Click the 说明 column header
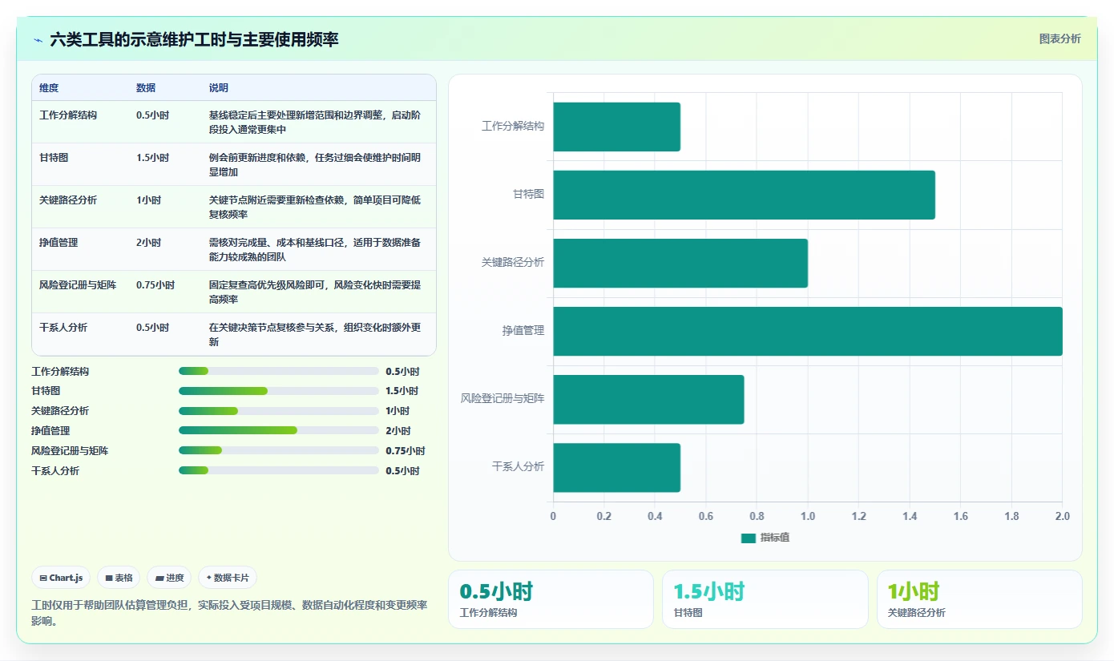The image size is (1114, 661). [x=219, y=88]
